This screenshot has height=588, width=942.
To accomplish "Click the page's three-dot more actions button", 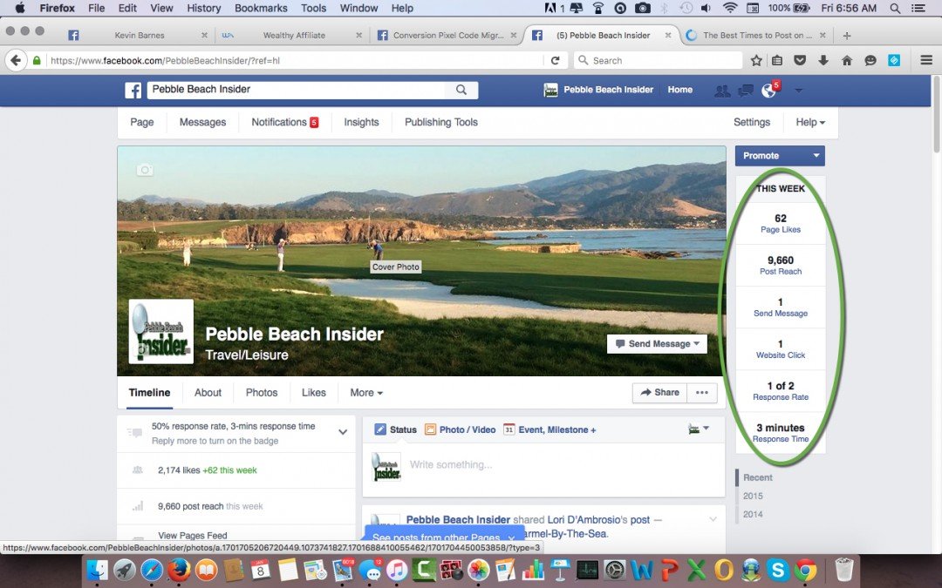I will (x=701, y=392).
